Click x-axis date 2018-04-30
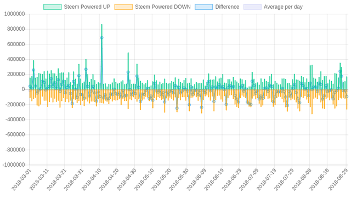The height and width of the screenshot is (198, 351). click(126, 180)
